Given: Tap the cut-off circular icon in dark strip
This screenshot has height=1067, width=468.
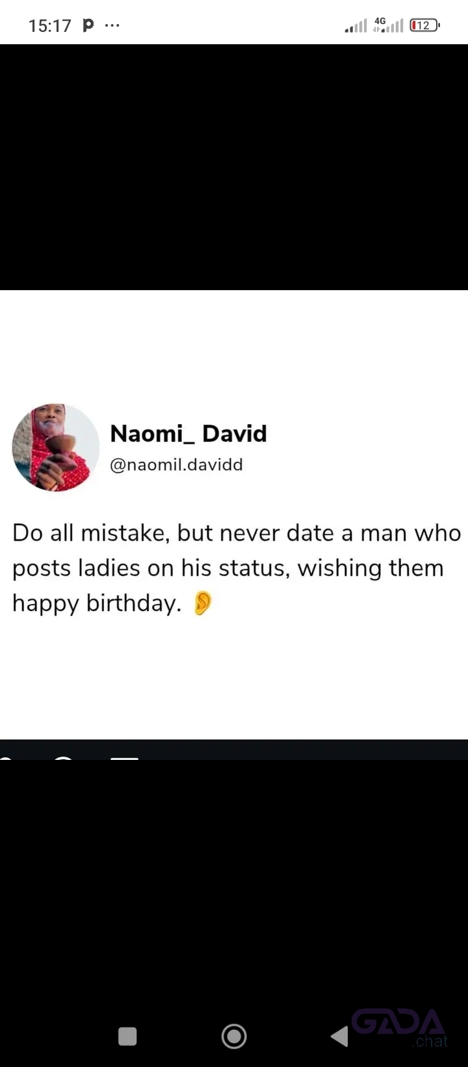Looking at the screenshot, I should coord(64,758).
